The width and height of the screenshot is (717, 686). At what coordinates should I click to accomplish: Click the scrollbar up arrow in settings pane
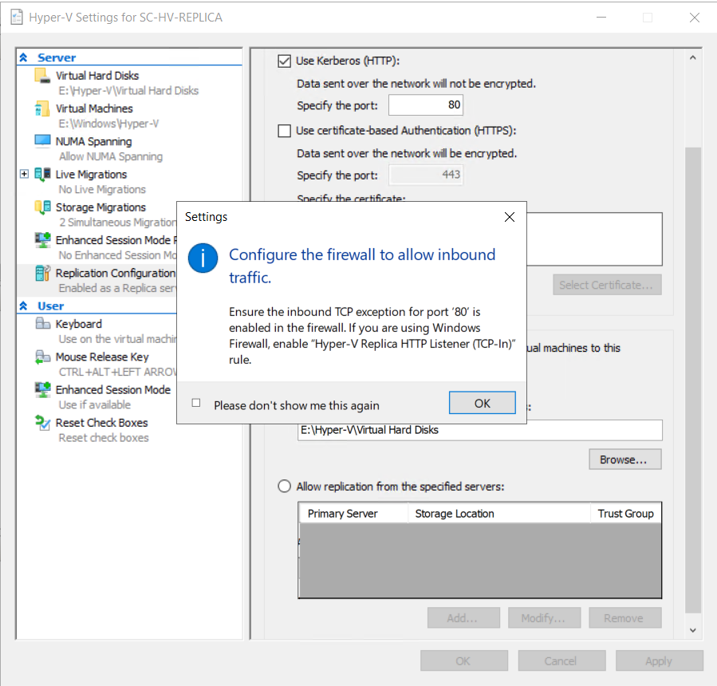693,57
